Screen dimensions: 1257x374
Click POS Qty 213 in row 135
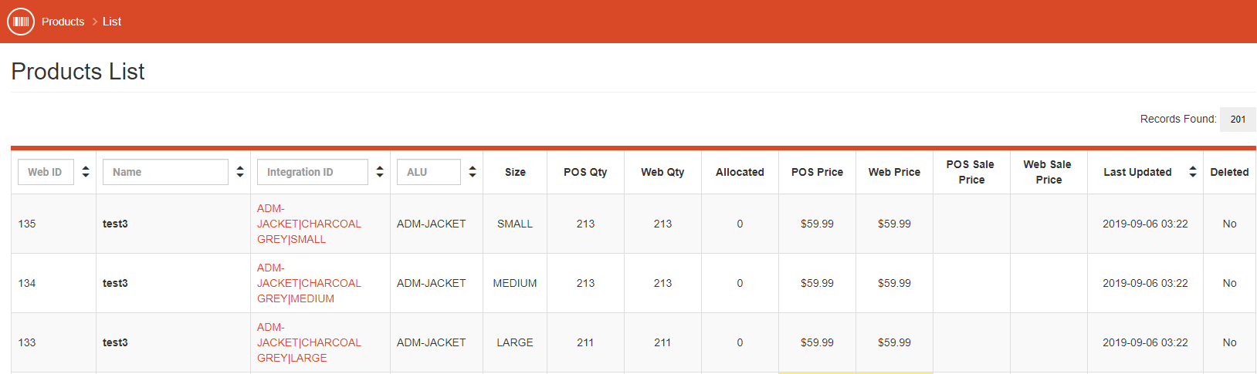(585, 224)
